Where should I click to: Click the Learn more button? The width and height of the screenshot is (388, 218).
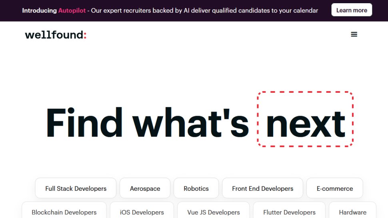coord(352,10)
